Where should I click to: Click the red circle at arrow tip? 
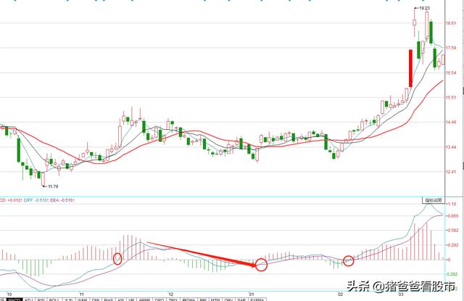261,265
